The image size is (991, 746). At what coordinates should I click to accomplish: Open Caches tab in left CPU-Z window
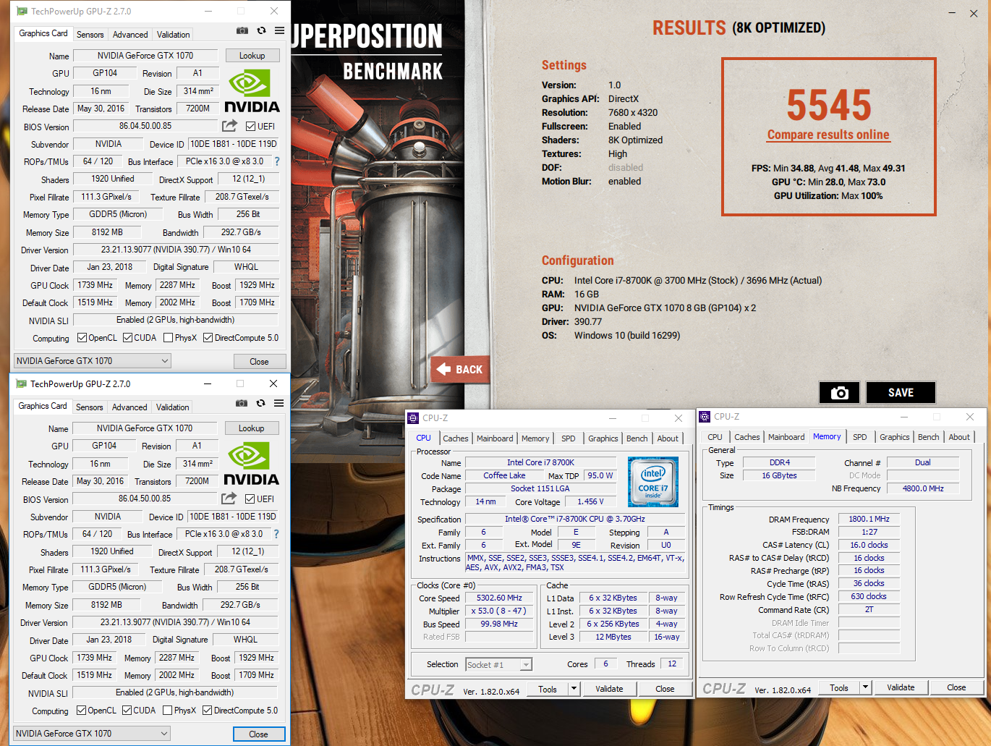456,438
